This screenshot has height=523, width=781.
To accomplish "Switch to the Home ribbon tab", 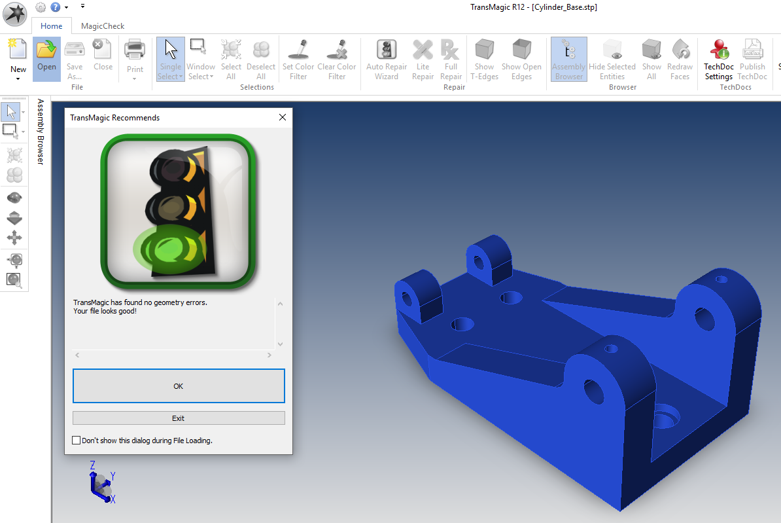I will 51,26.
